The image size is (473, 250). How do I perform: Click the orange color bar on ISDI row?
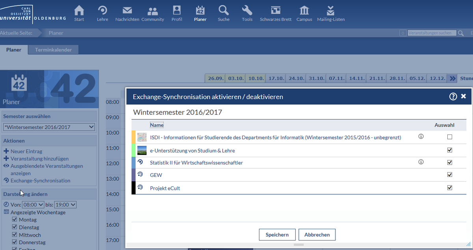(x=134, y=137)
